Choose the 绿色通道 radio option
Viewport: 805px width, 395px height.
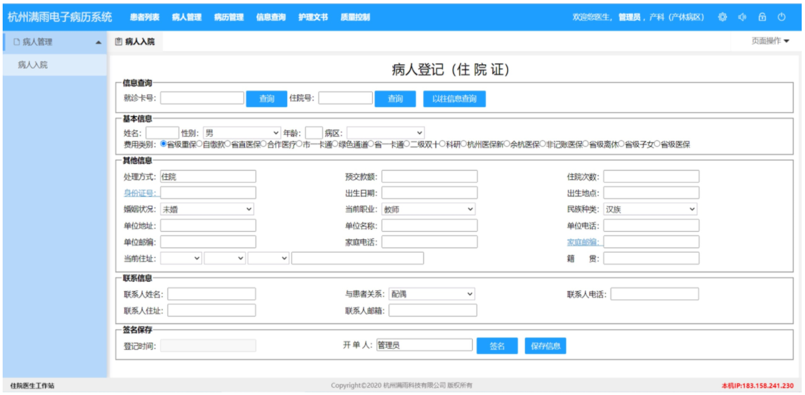coord(336,144)
